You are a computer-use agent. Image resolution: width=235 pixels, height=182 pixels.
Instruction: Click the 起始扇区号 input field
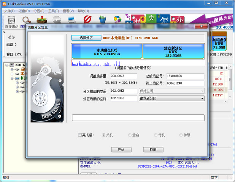(185, 76)
